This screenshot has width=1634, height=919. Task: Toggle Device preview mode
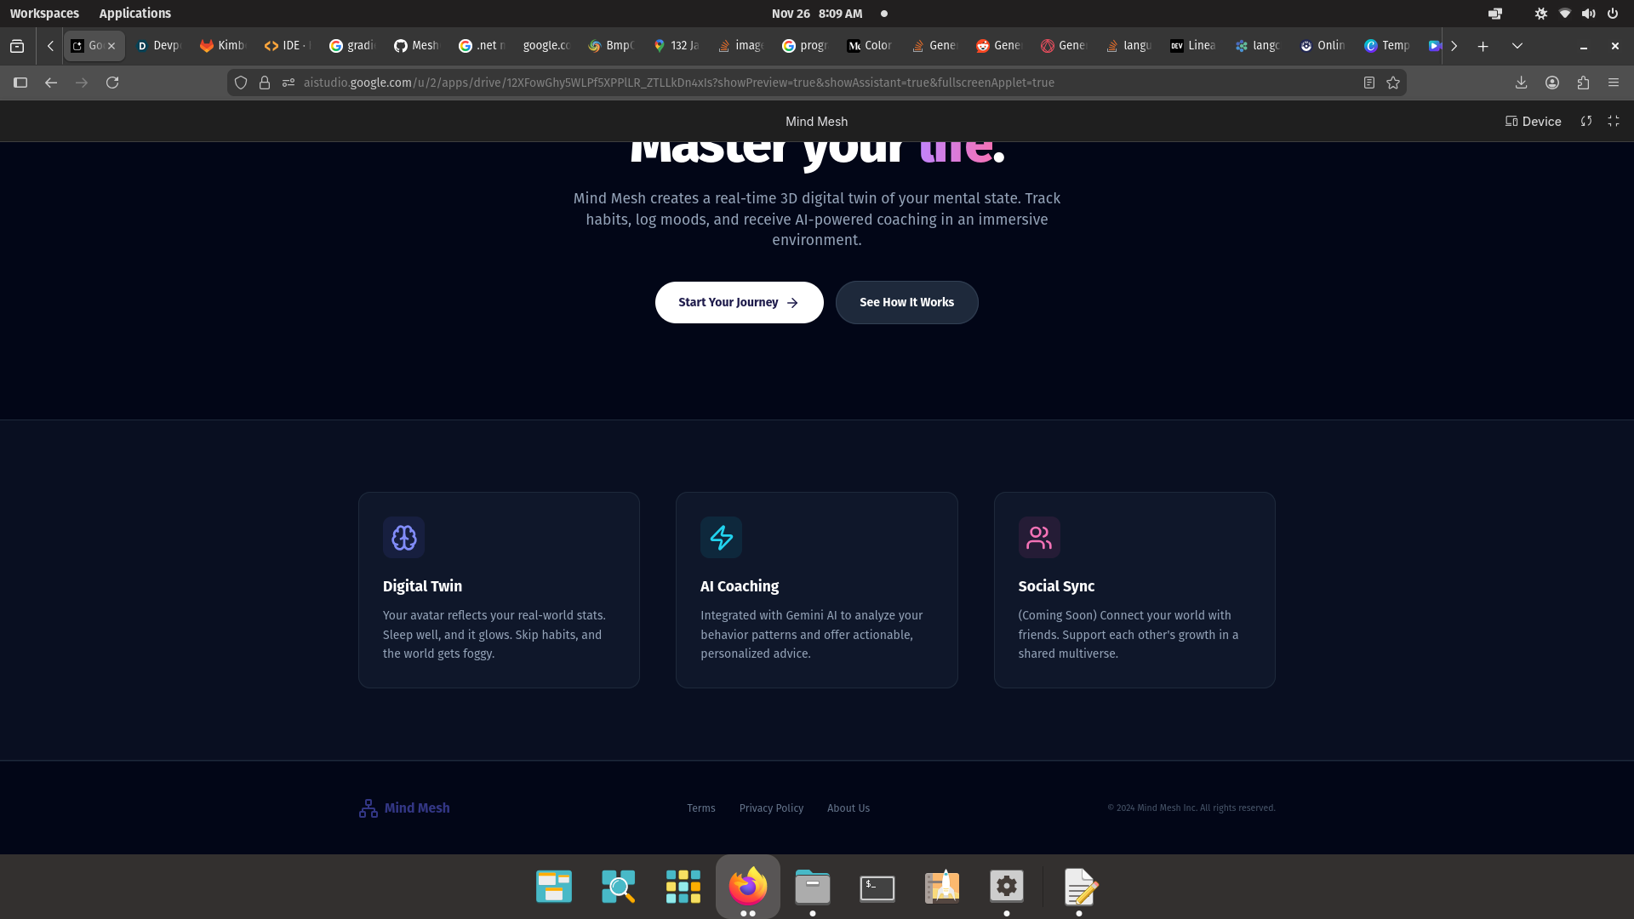click(1533, 122)
